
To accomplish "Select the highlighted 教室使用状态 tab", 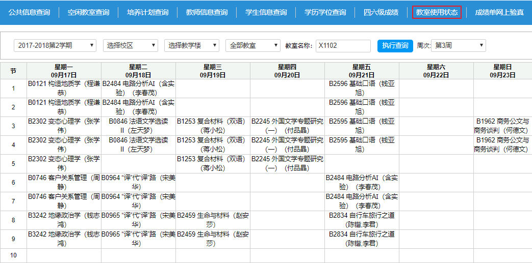I will click(x=437, y=12).
